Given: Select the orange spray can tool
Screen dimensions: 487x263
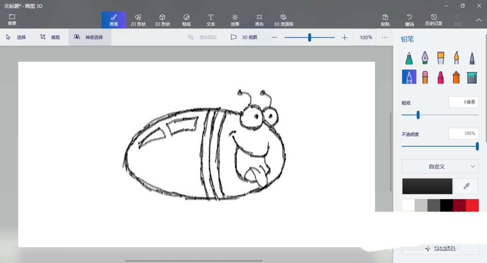Looking at the screenshot, I should click(456, 77).
